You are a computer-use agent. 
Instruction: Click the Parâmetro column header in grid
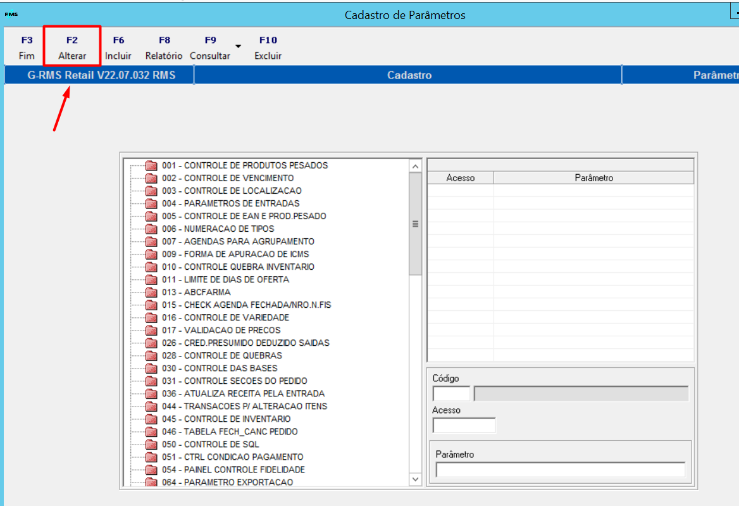pyautogui.click(x=594, y=178)
